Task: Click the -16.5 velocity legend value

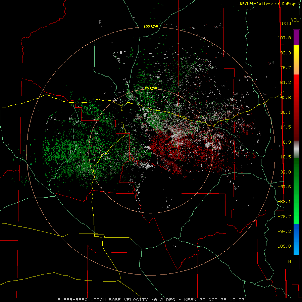Action: 284,157
